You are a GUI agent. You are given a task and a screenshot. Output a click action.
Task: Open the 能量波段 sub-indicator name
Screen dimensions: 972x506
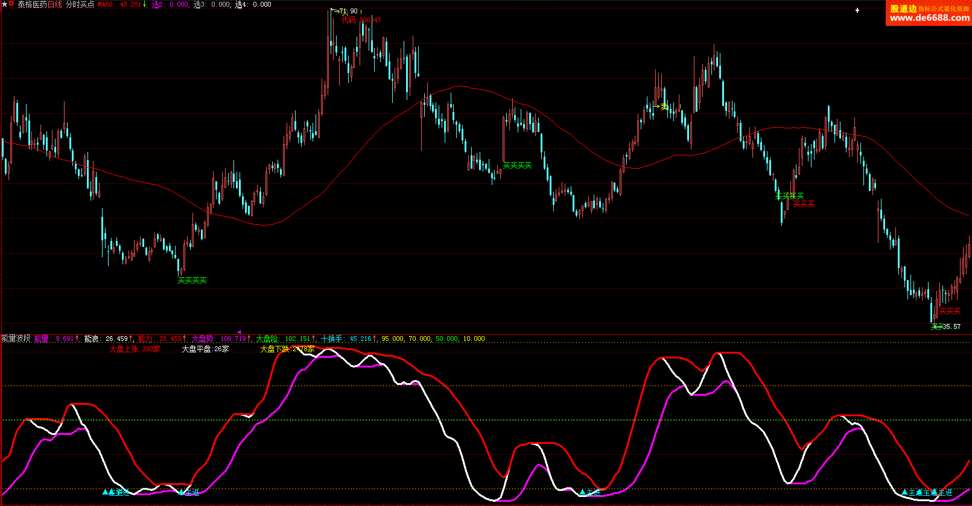click(x=16, y=339)
